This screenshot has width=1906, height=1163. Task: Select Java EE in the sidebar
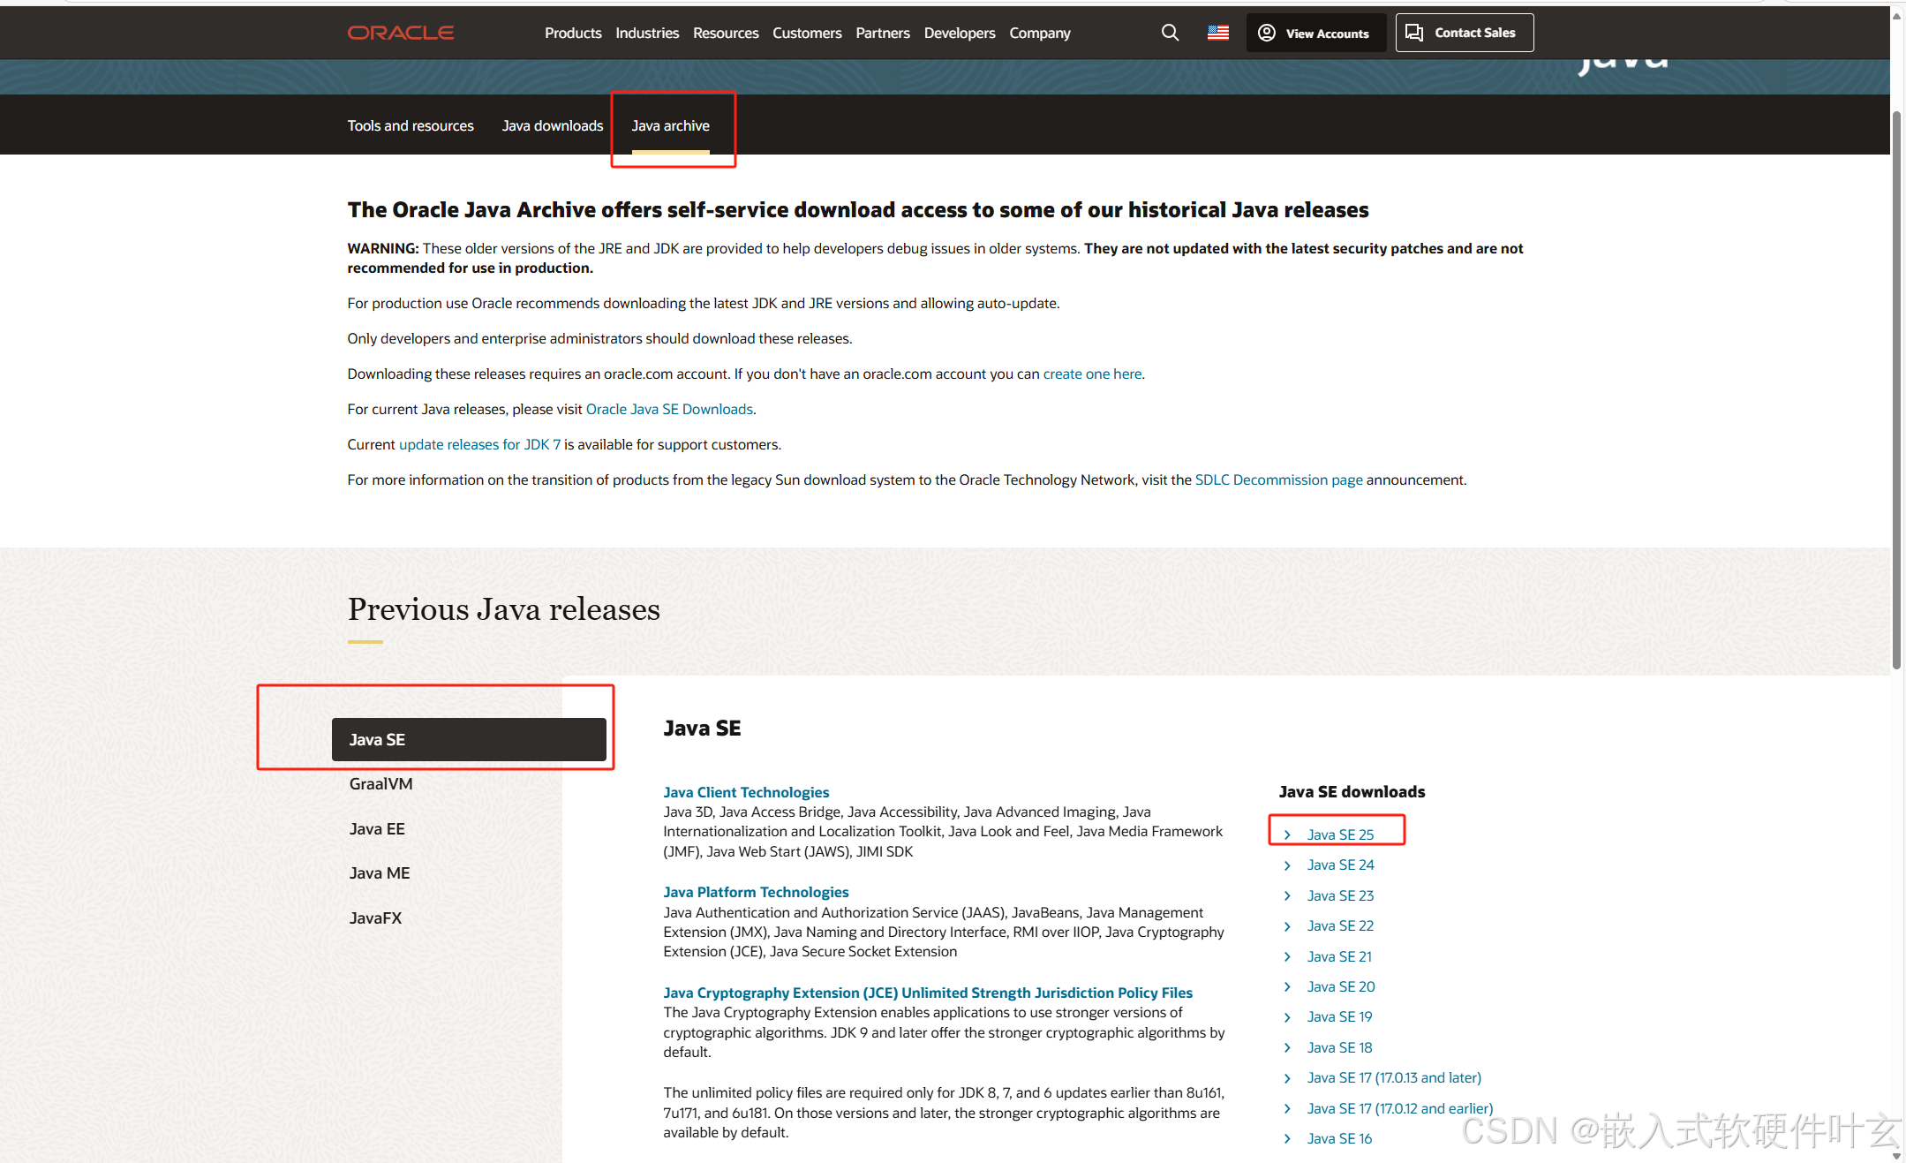[x=377, y=828]
